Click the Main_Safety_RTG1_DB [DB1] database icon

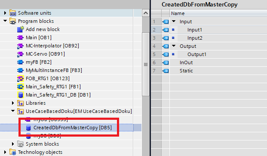tap(21, 95)
